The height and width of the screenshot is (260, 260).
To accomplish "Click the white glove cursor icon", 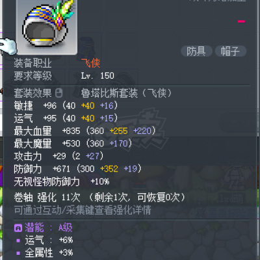I will point(8,46).
